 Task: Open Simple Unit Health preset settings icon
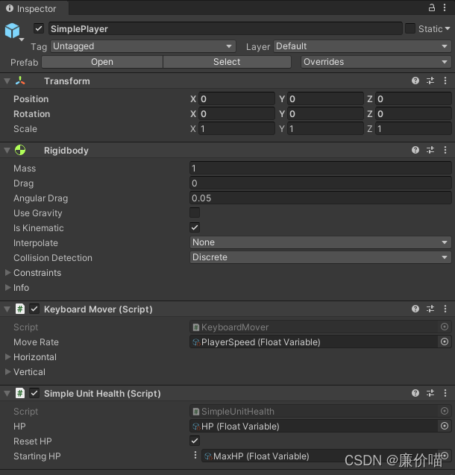(x=430, y=393)
